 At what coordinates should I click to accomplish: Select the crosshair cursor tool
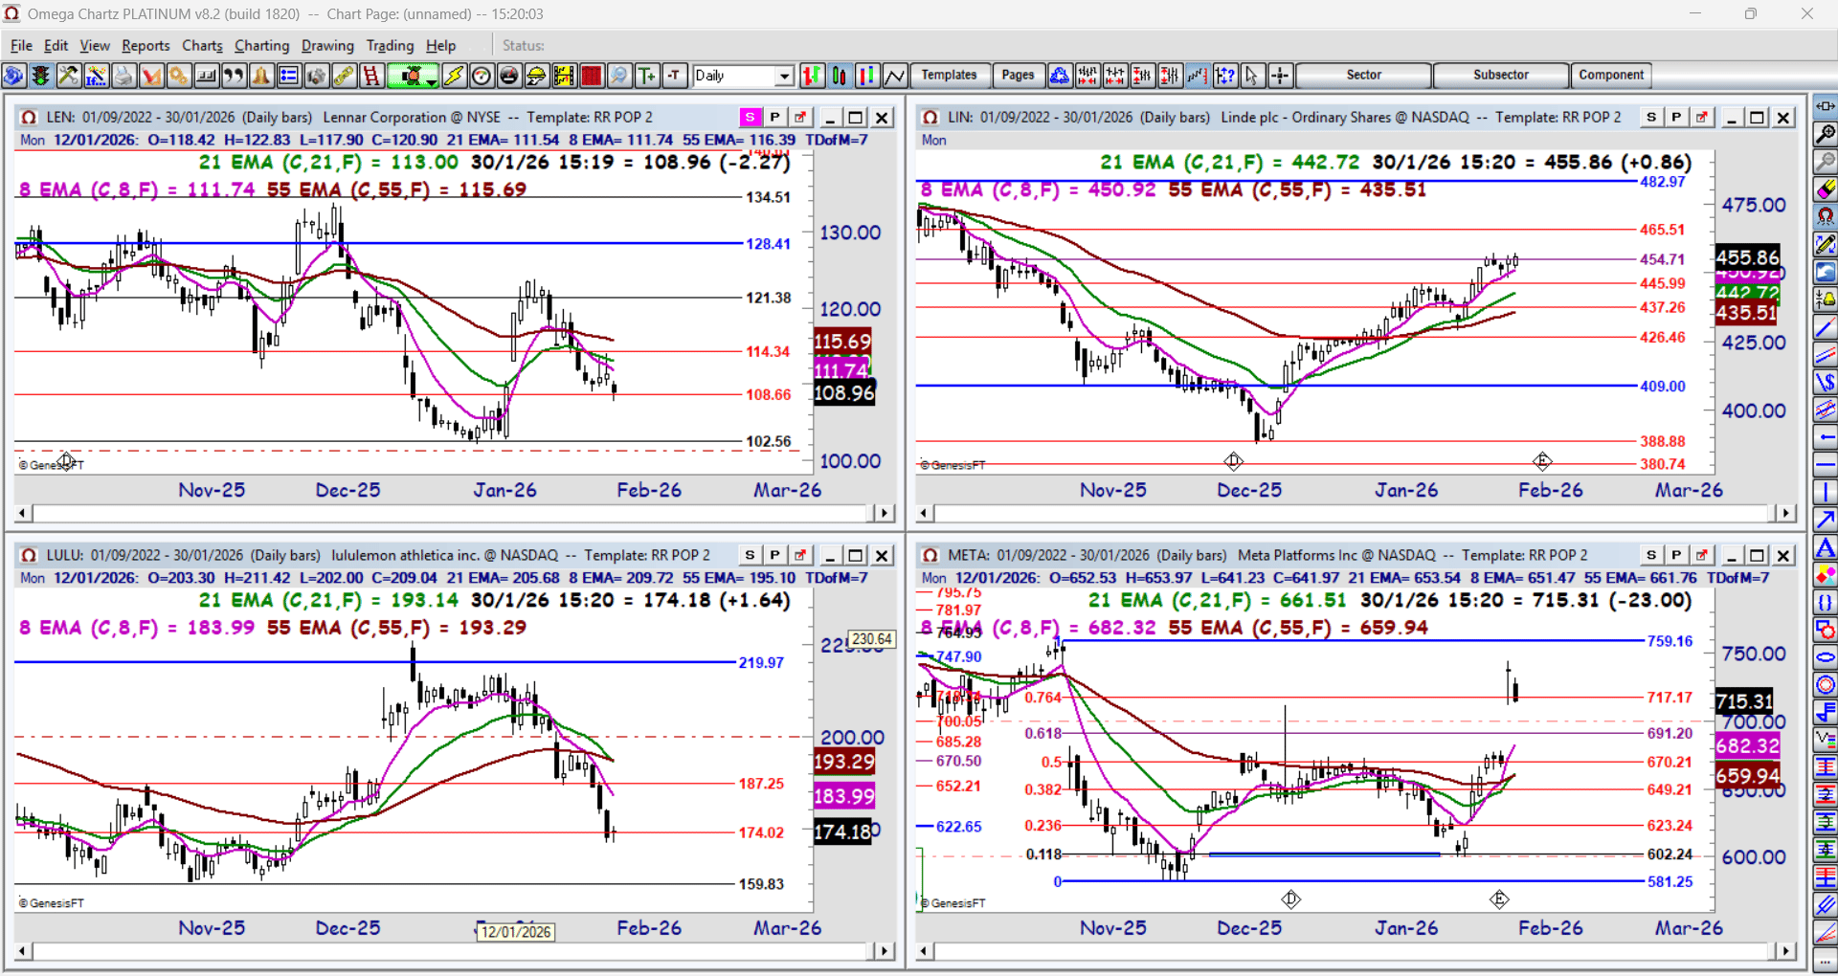(x=1280, y=76)
